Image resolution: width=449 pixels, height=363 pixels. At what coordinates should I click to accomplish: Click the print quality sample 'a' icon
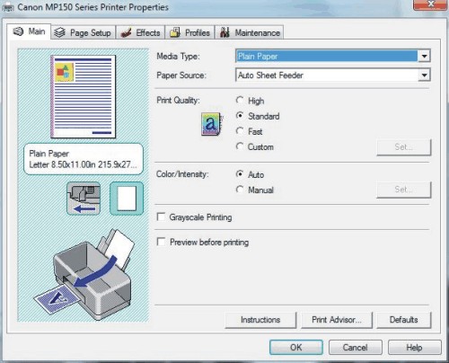pyautogui.click(x=212, y=124)
